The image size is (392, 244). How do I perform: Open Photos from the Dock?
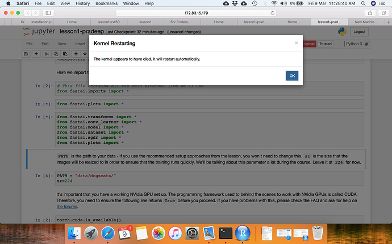(x=159, y=233)
